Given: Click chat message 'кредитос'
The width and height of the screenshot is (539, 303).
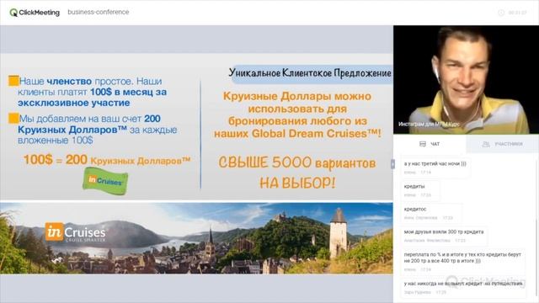Looking at the screenshot, I should (x=431, y=213).
